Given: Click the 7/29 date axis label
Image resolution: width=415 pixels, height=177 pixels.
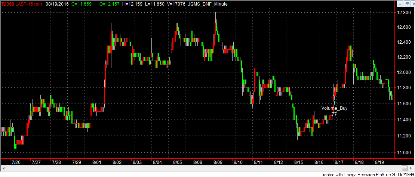Looking at the screenshot, I should pos(77,162).
